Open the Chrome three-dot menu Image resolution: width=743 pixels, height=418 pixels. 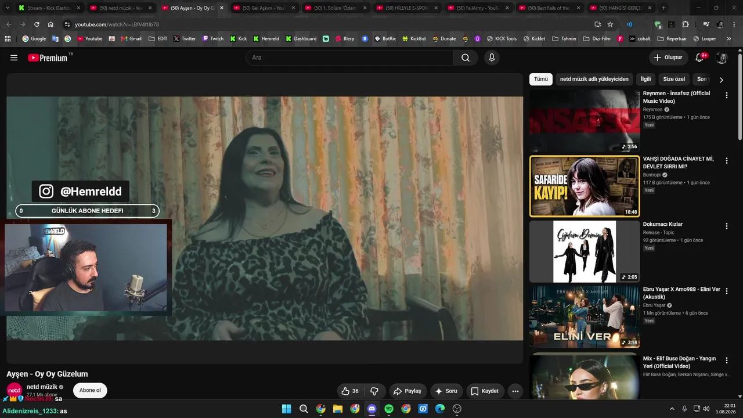[734, 24]
